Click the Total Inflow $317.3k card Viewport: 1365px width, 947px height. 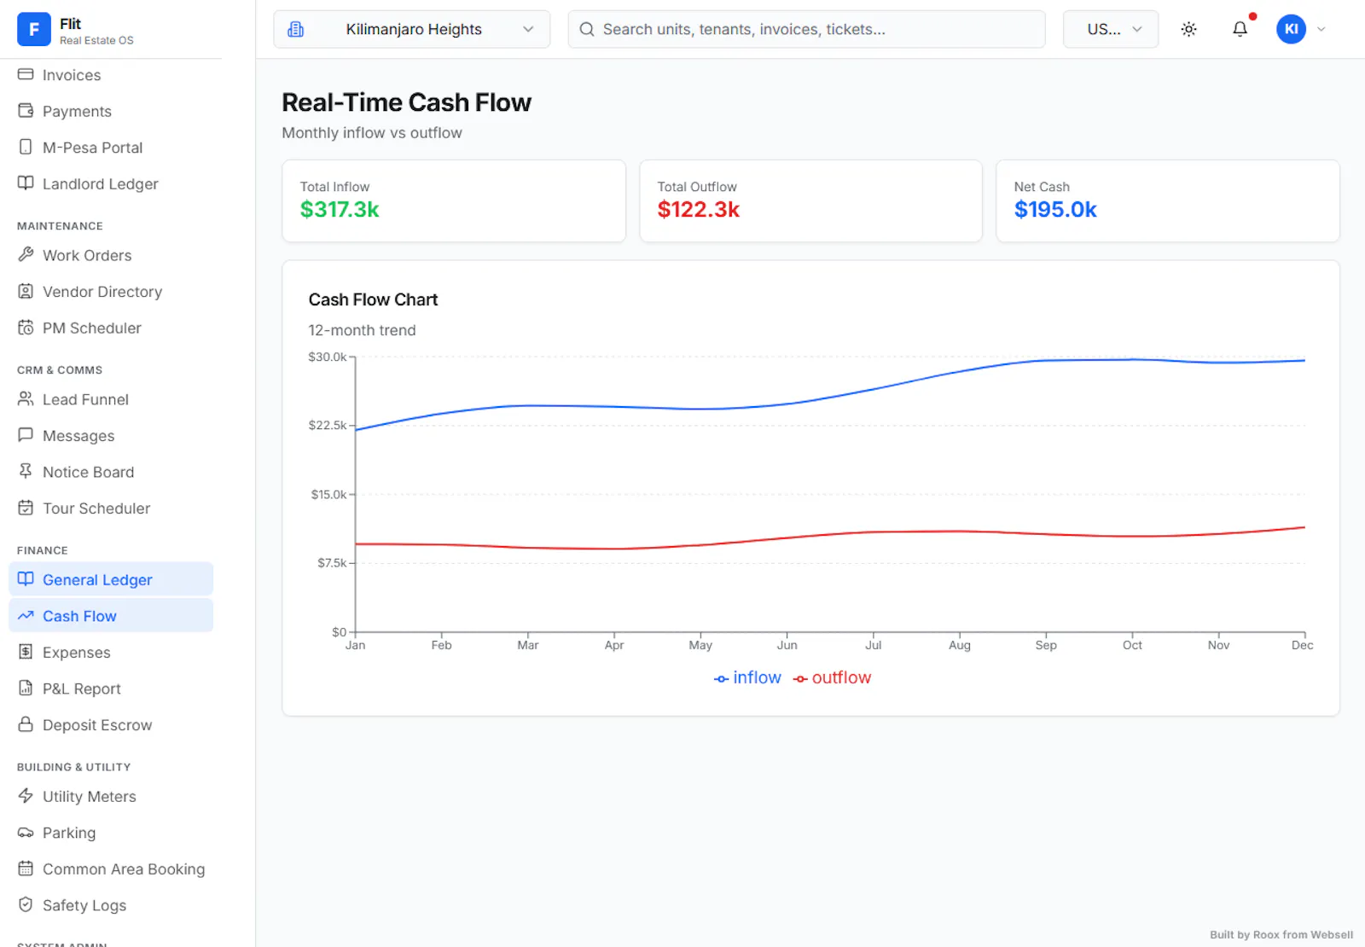pyautogui.click(x=454, y=200)
